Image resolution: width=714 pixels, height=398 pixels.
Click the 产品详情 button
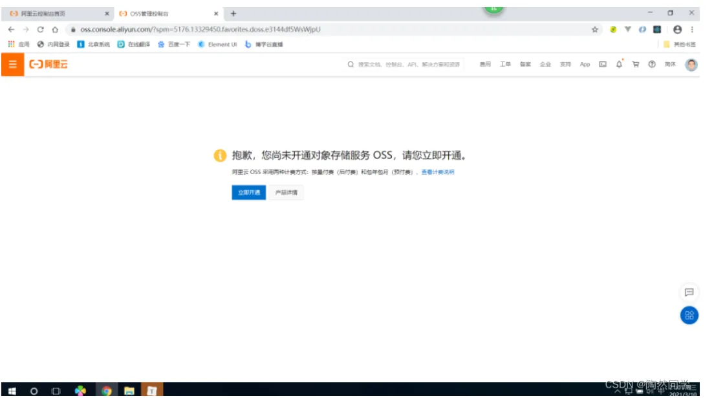[x=286, y=192]
